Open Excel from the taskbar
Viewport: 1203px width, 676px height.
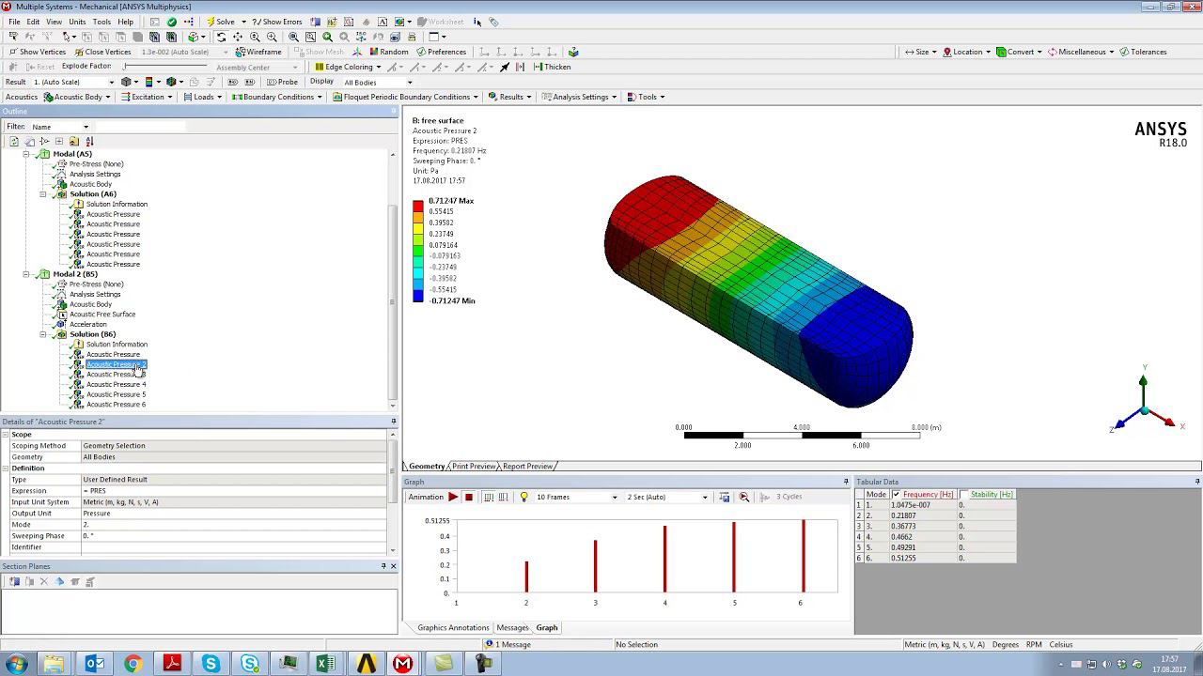coord(326,664)
